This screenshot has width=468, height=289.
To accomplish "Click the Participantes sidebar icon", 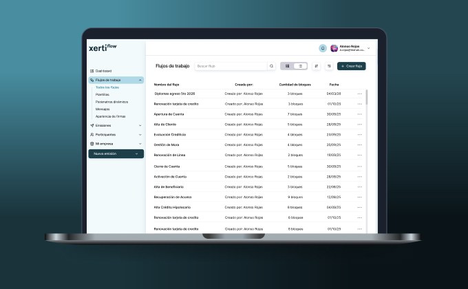I will [92, 135].
